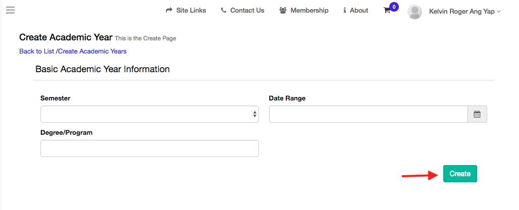
Task: Click the Membership group icon
Action: (x=283, y=11)
